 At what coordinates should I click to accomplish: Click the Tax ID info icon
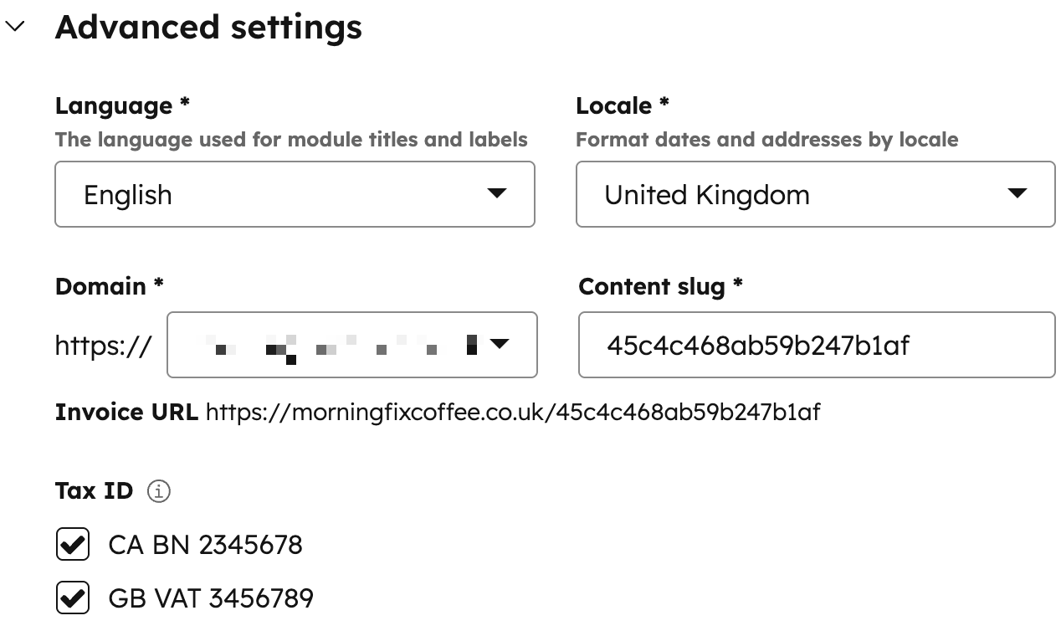coord(158,491)
